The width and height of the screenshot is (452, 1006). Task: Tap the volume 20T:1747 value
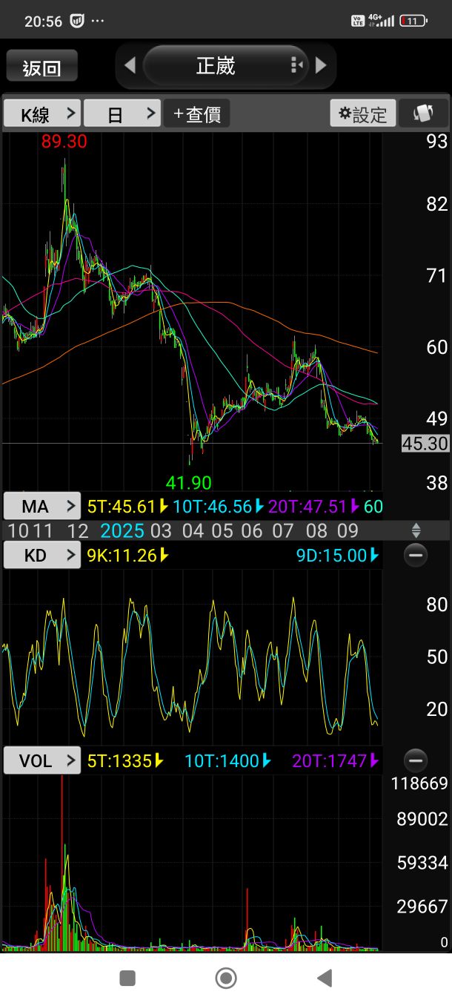(336, 760)
